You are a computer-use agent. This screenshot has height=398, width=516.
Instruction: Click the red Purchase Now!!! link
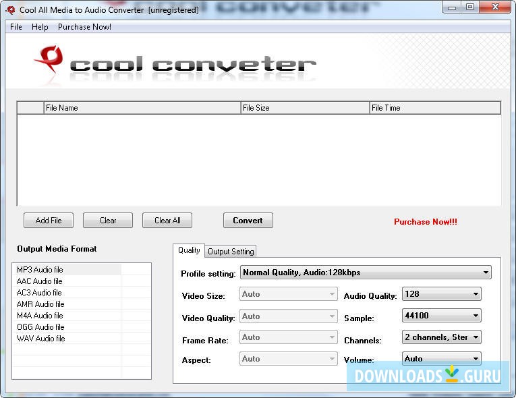(426, 222)
